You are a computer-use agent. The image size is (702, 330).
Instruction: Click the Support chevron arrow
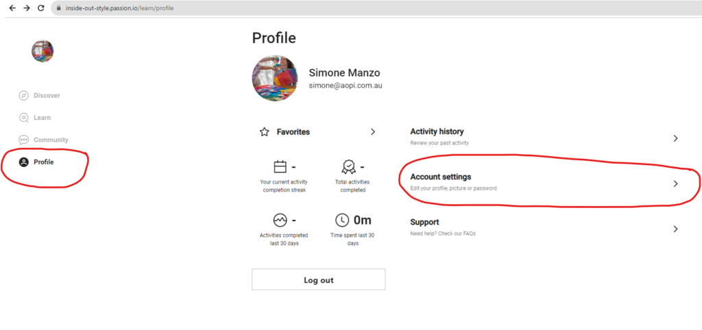pyautogui.click(x=675, y=229)
